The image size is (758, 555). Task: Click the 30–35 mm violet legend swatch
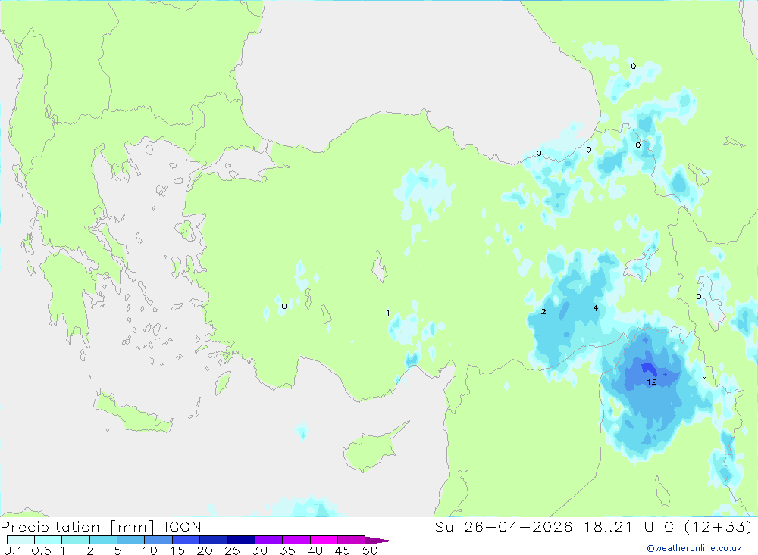point(268,540)
